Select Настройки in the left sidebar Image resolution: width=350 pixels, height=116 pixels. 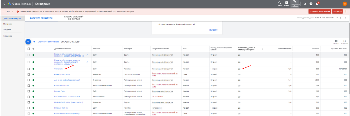8,24
